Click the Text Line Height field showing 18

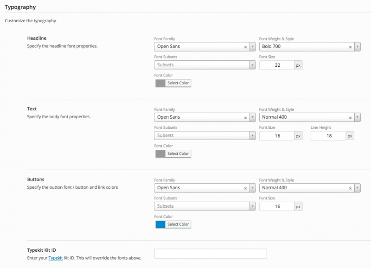(328, 136)
